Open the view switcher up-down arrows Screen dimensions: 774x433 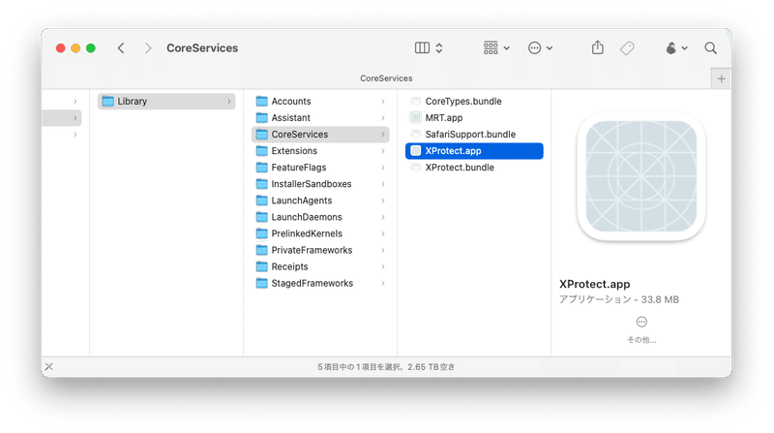click(439, 47)
